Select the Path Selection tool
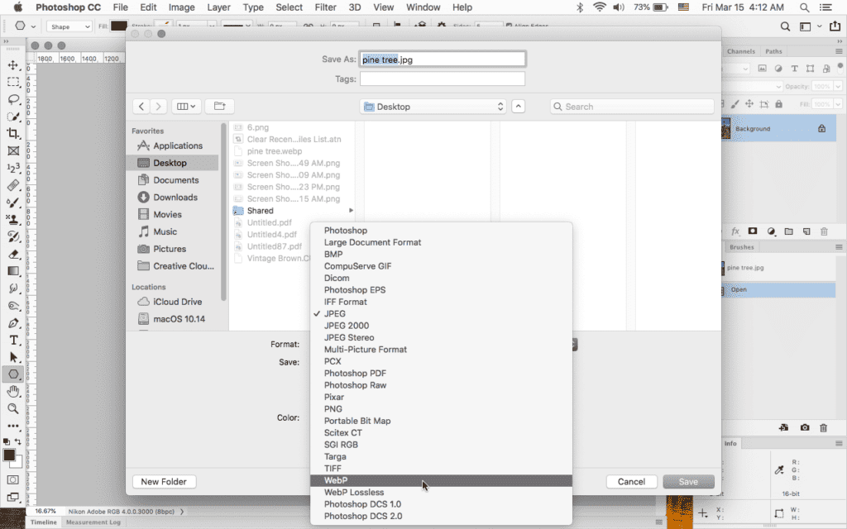The image size is (847, 529). (x=13, y=357)
